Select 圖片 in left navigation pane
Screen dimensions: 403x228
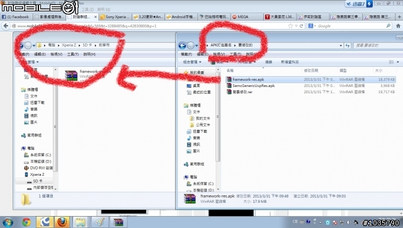click(33, 122)
